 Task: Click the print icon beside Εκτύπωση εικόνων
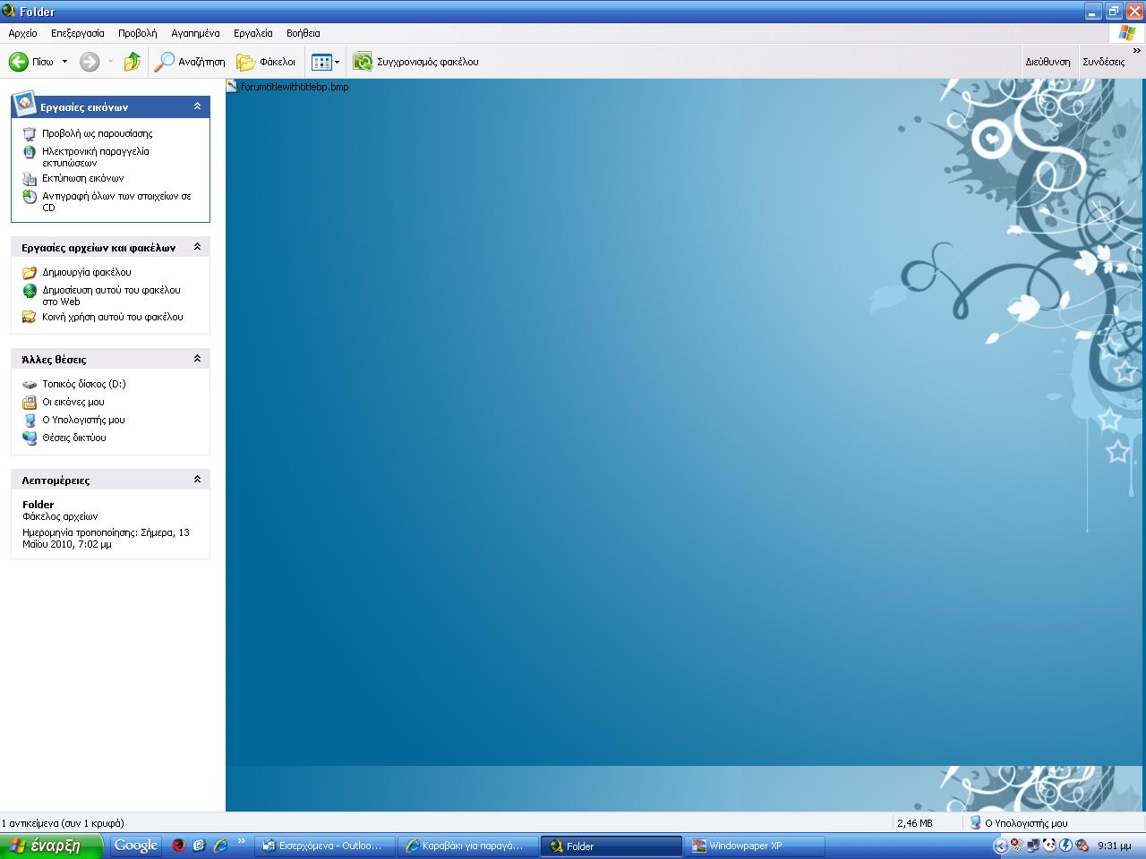pos(30,178)
